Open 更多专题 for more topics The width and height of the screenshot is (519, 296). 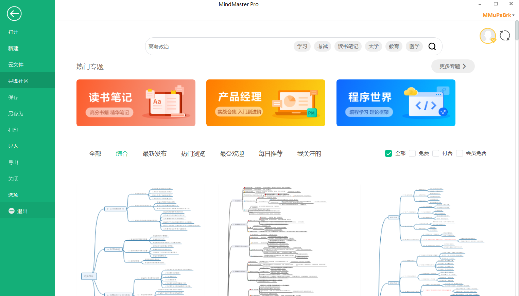pyautogui.click(x=453, y=66)
